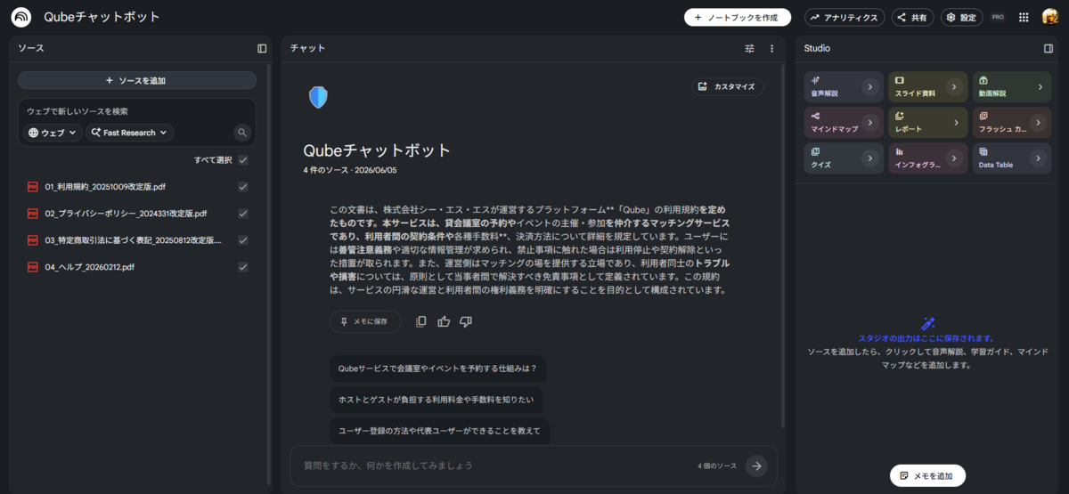
Task: Expand クイズ options arrow
Action: pyautogui.click(x=869, y=158)
